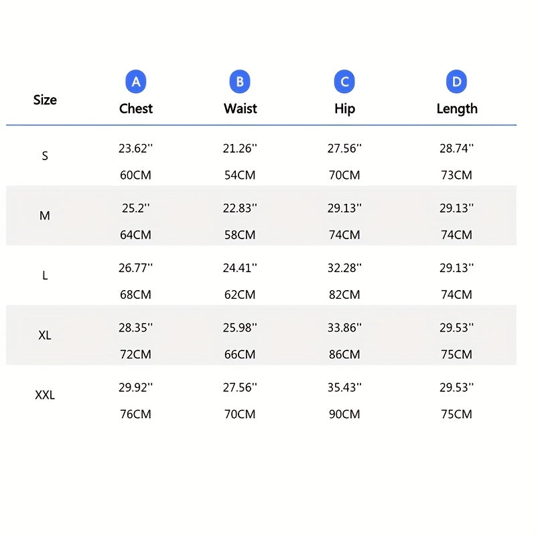The width and height of the screenshot is (536, 536).
Task: Select the XL size row label
Action: point(45,335)
